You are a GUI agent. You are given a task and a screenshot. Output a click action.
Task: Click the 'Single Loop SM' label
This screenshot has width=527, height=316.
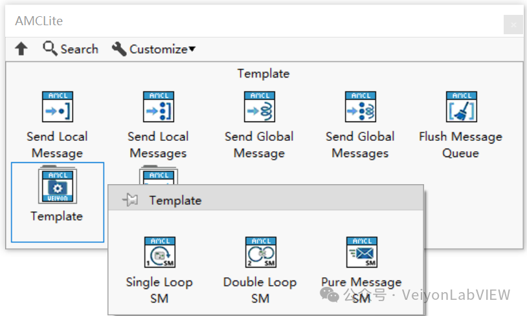(x=159, y=290)
